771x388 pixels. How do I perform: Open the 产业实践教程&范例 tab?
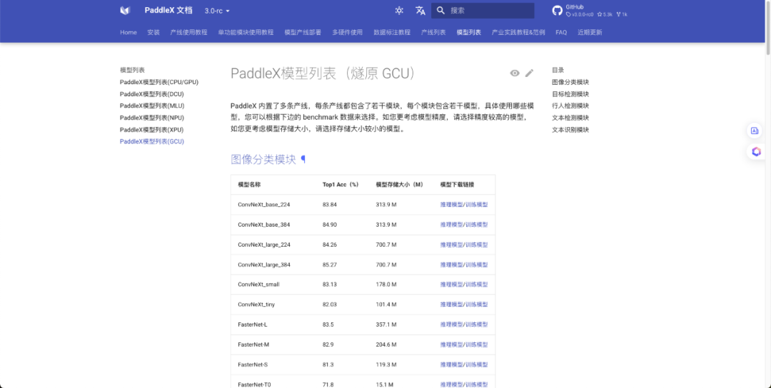coord(518,32)
